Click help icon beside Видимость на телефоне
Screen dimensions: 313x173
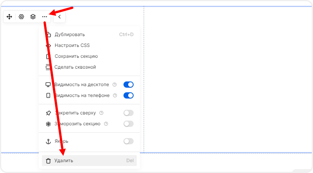pos(115,95)
